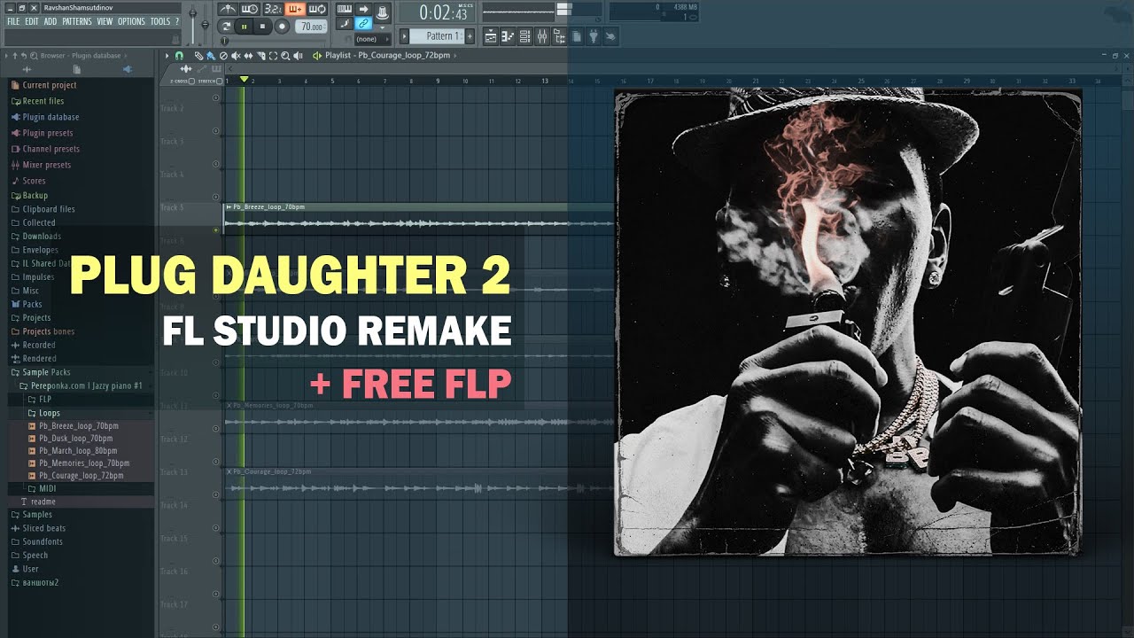Image resolution: width=1134 pixels, height=638 pixels.
Task: Enable wait for input to start playing
Action: click(x=250, y=9)
